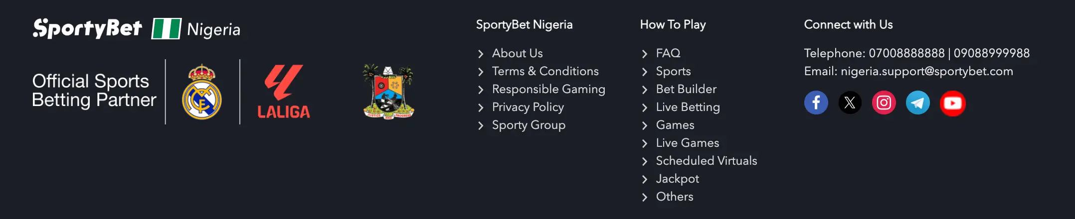Click the SportyBet Nigeria logo
This screenshot has width=1075, height=219.
[x=88, y=28]
